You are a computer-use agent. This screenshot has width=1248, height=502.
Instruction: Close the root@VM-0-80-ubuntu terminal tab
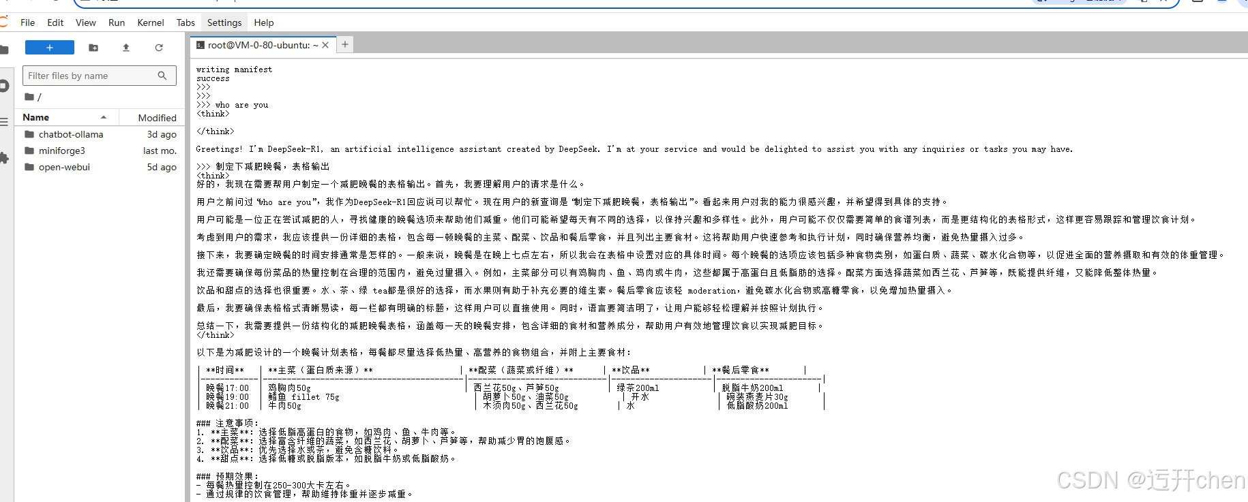click(x=325, y=45)
